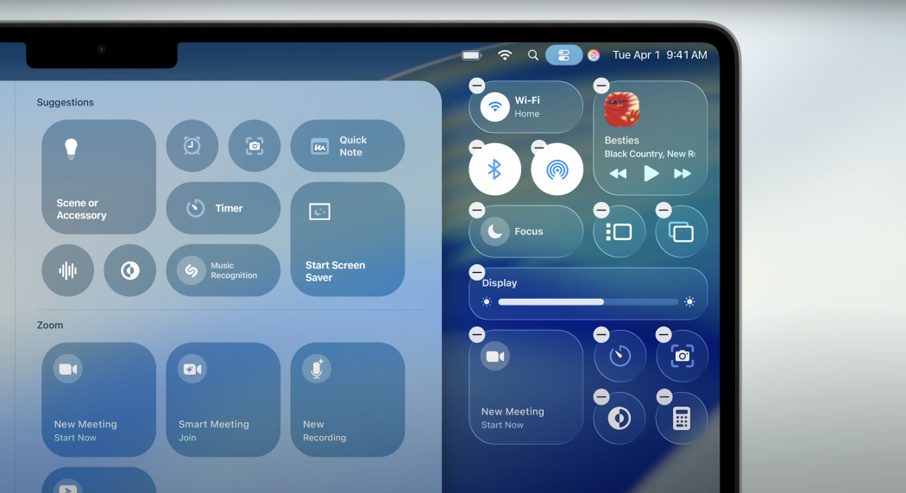Screen dimensions: 906x493
Task: Select the screen capture icon in Suggestions
Action: pos(254,146)
